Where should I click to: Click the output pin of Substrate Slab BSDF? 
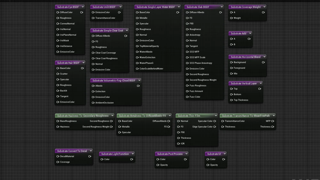[x=220, y=12]
